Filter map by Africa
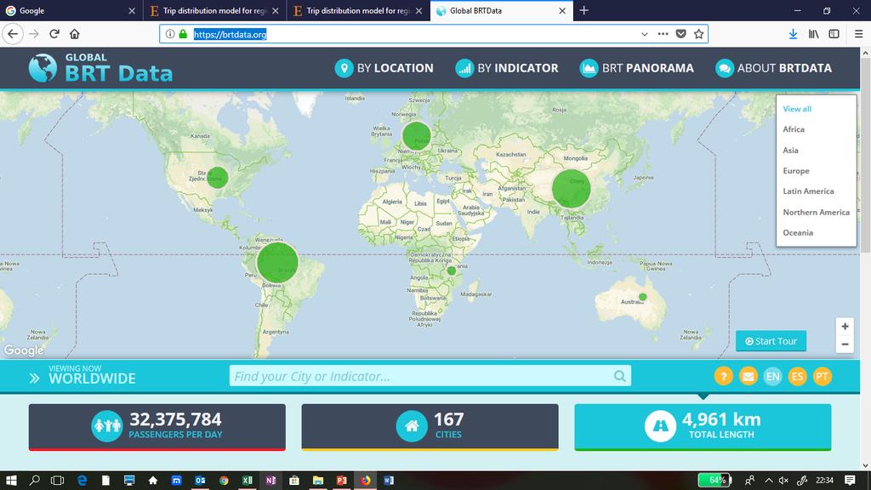The height and width of the screenshot is (490, 871). pos(794,129)
